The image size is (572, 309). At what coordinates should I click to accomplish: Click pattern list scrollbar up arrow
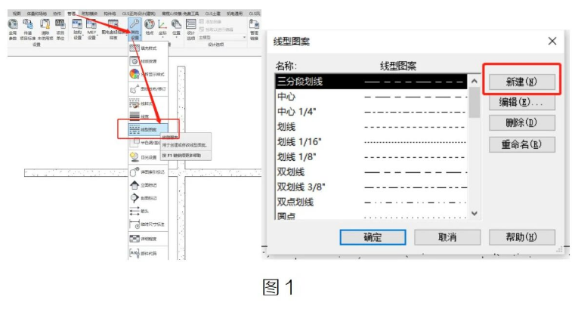[x=475, y=81]
